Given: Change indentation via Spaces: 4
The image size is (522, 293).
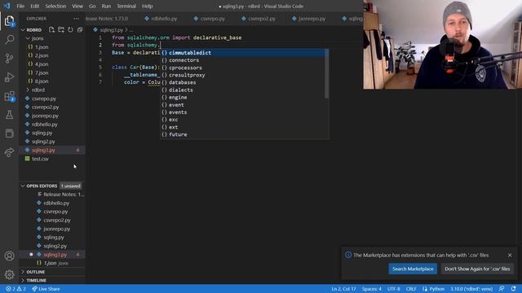Looking at the screenshot, I should tap(372, 289).
